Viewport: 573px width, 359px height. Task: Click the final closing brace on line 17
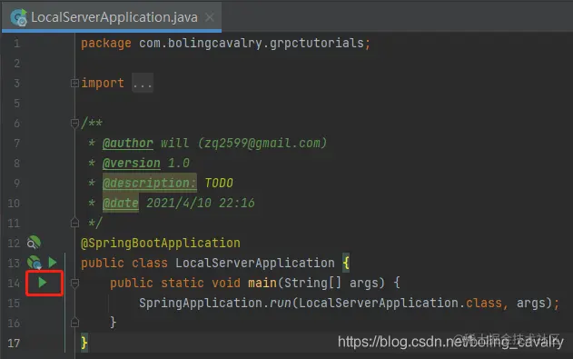pyautogui.click(x=84, y=343)
